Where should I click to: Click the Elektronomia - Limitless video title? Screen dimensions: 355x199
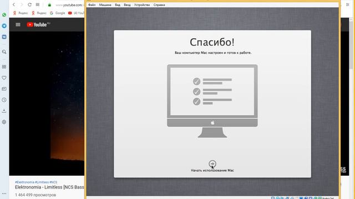(49, 187)
